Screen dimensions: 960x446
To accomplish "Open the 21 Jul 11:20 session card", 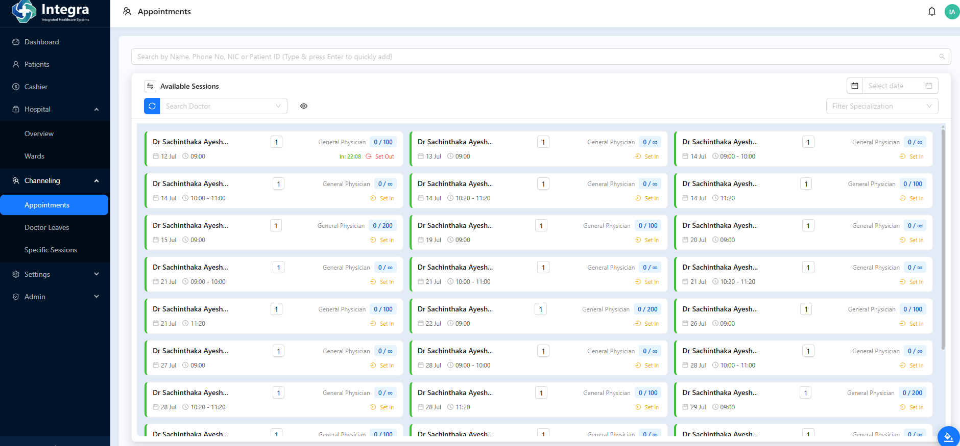I will click(274, 316).
